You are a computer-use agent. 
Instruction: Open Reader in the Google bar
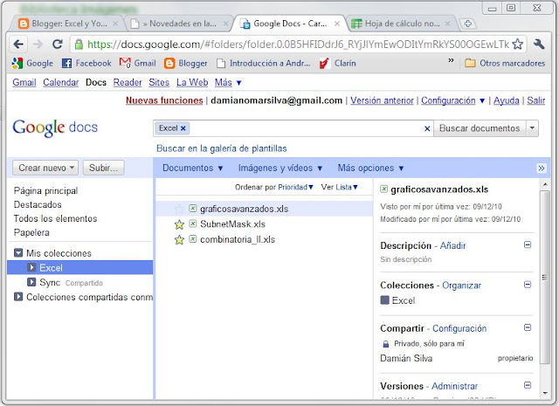click(128, 83)
